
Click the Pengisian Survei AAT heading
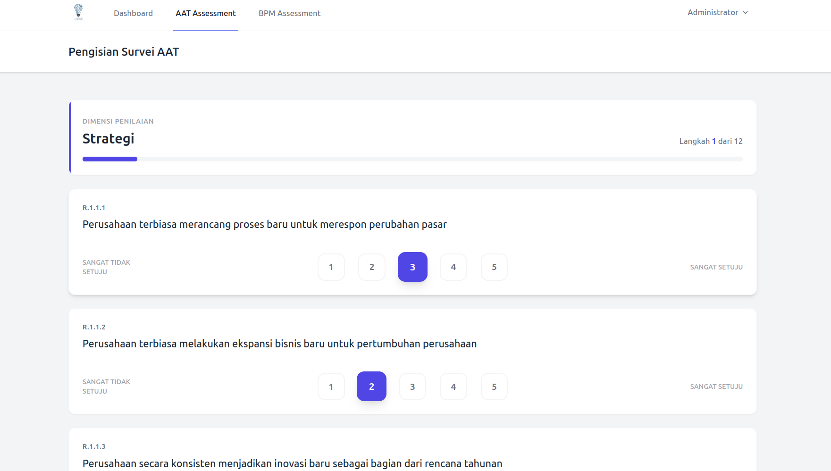point(124,52)
